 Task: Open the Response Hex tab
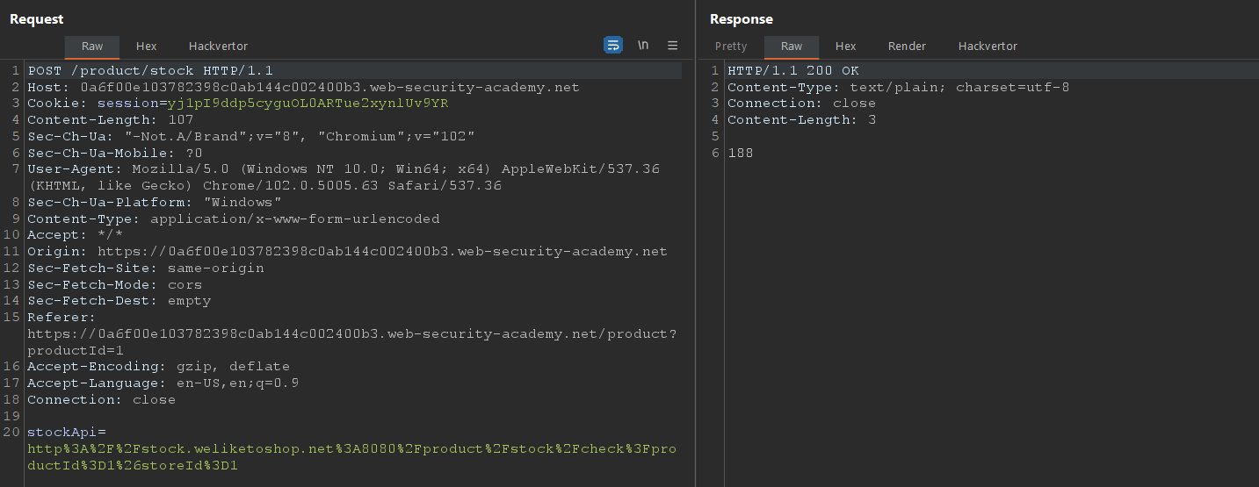click(845, 47)
